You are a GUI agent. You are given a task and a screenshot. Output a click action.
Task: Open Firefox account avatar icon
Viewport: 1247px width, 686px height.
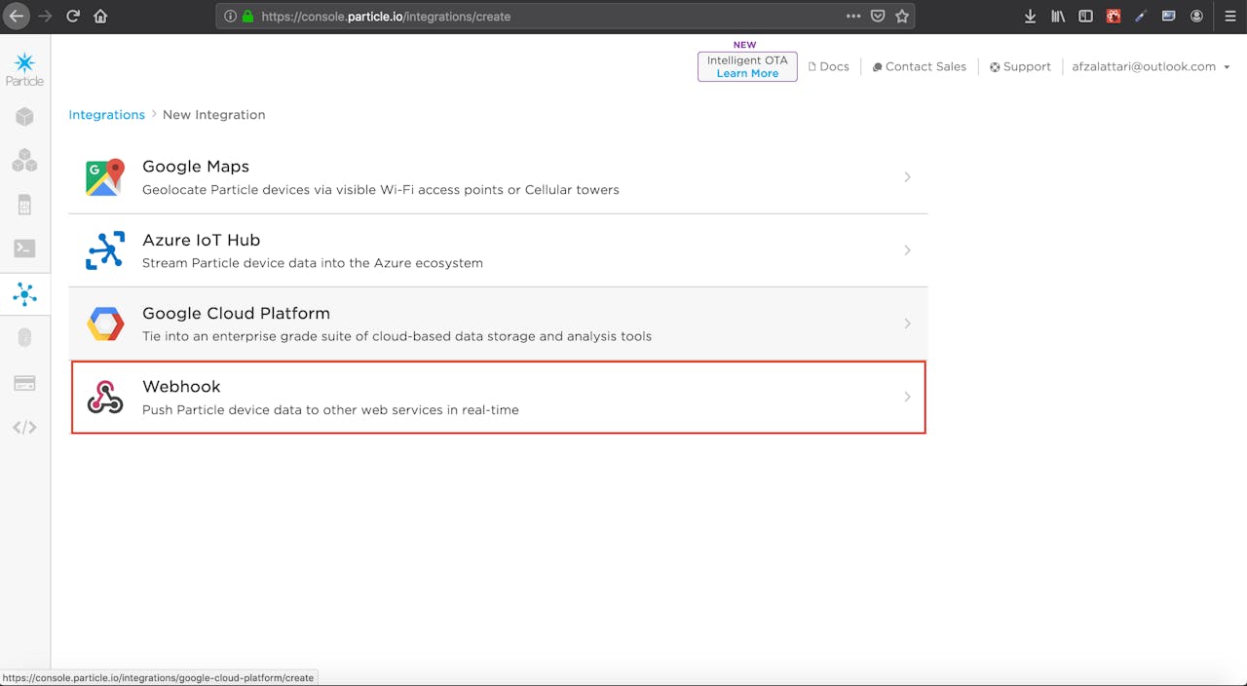[x=1196, y=16]
